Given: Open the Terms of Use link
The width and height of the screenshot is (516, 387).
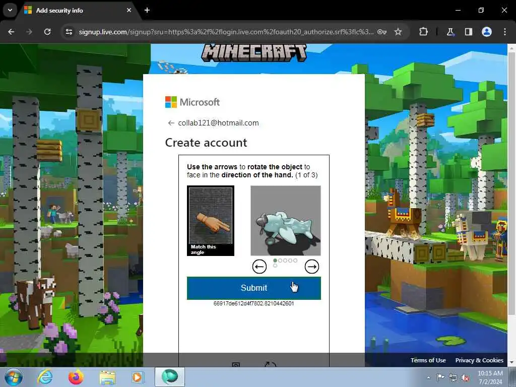Looking at the screenshot, I should pos(428,360).
